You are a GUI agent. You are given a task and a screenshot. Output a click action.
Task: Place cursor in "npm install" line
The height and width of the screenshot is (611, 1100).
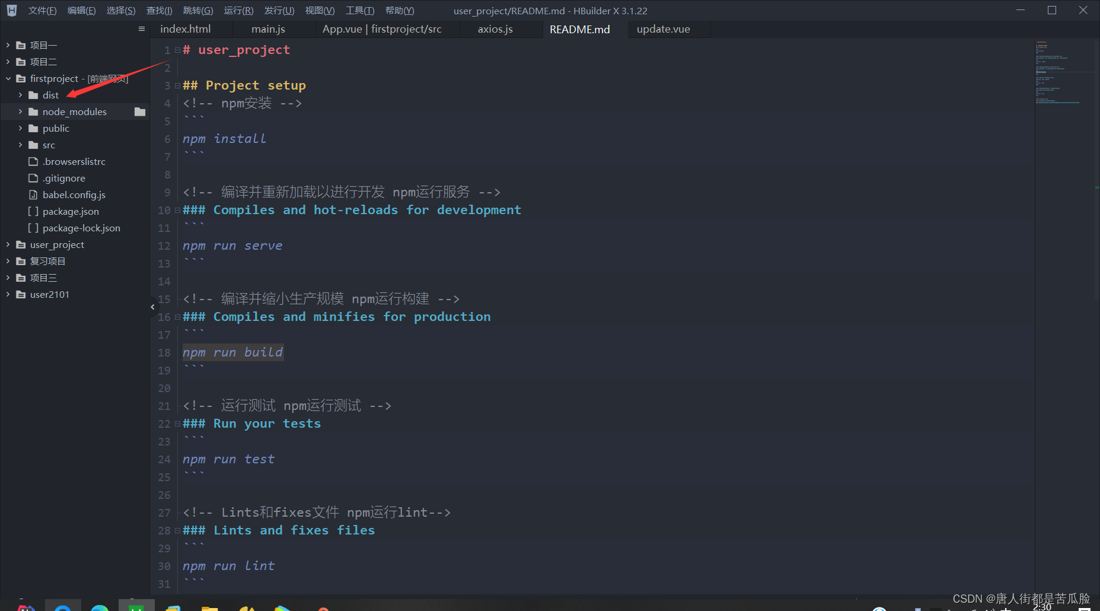click(225, 139)
